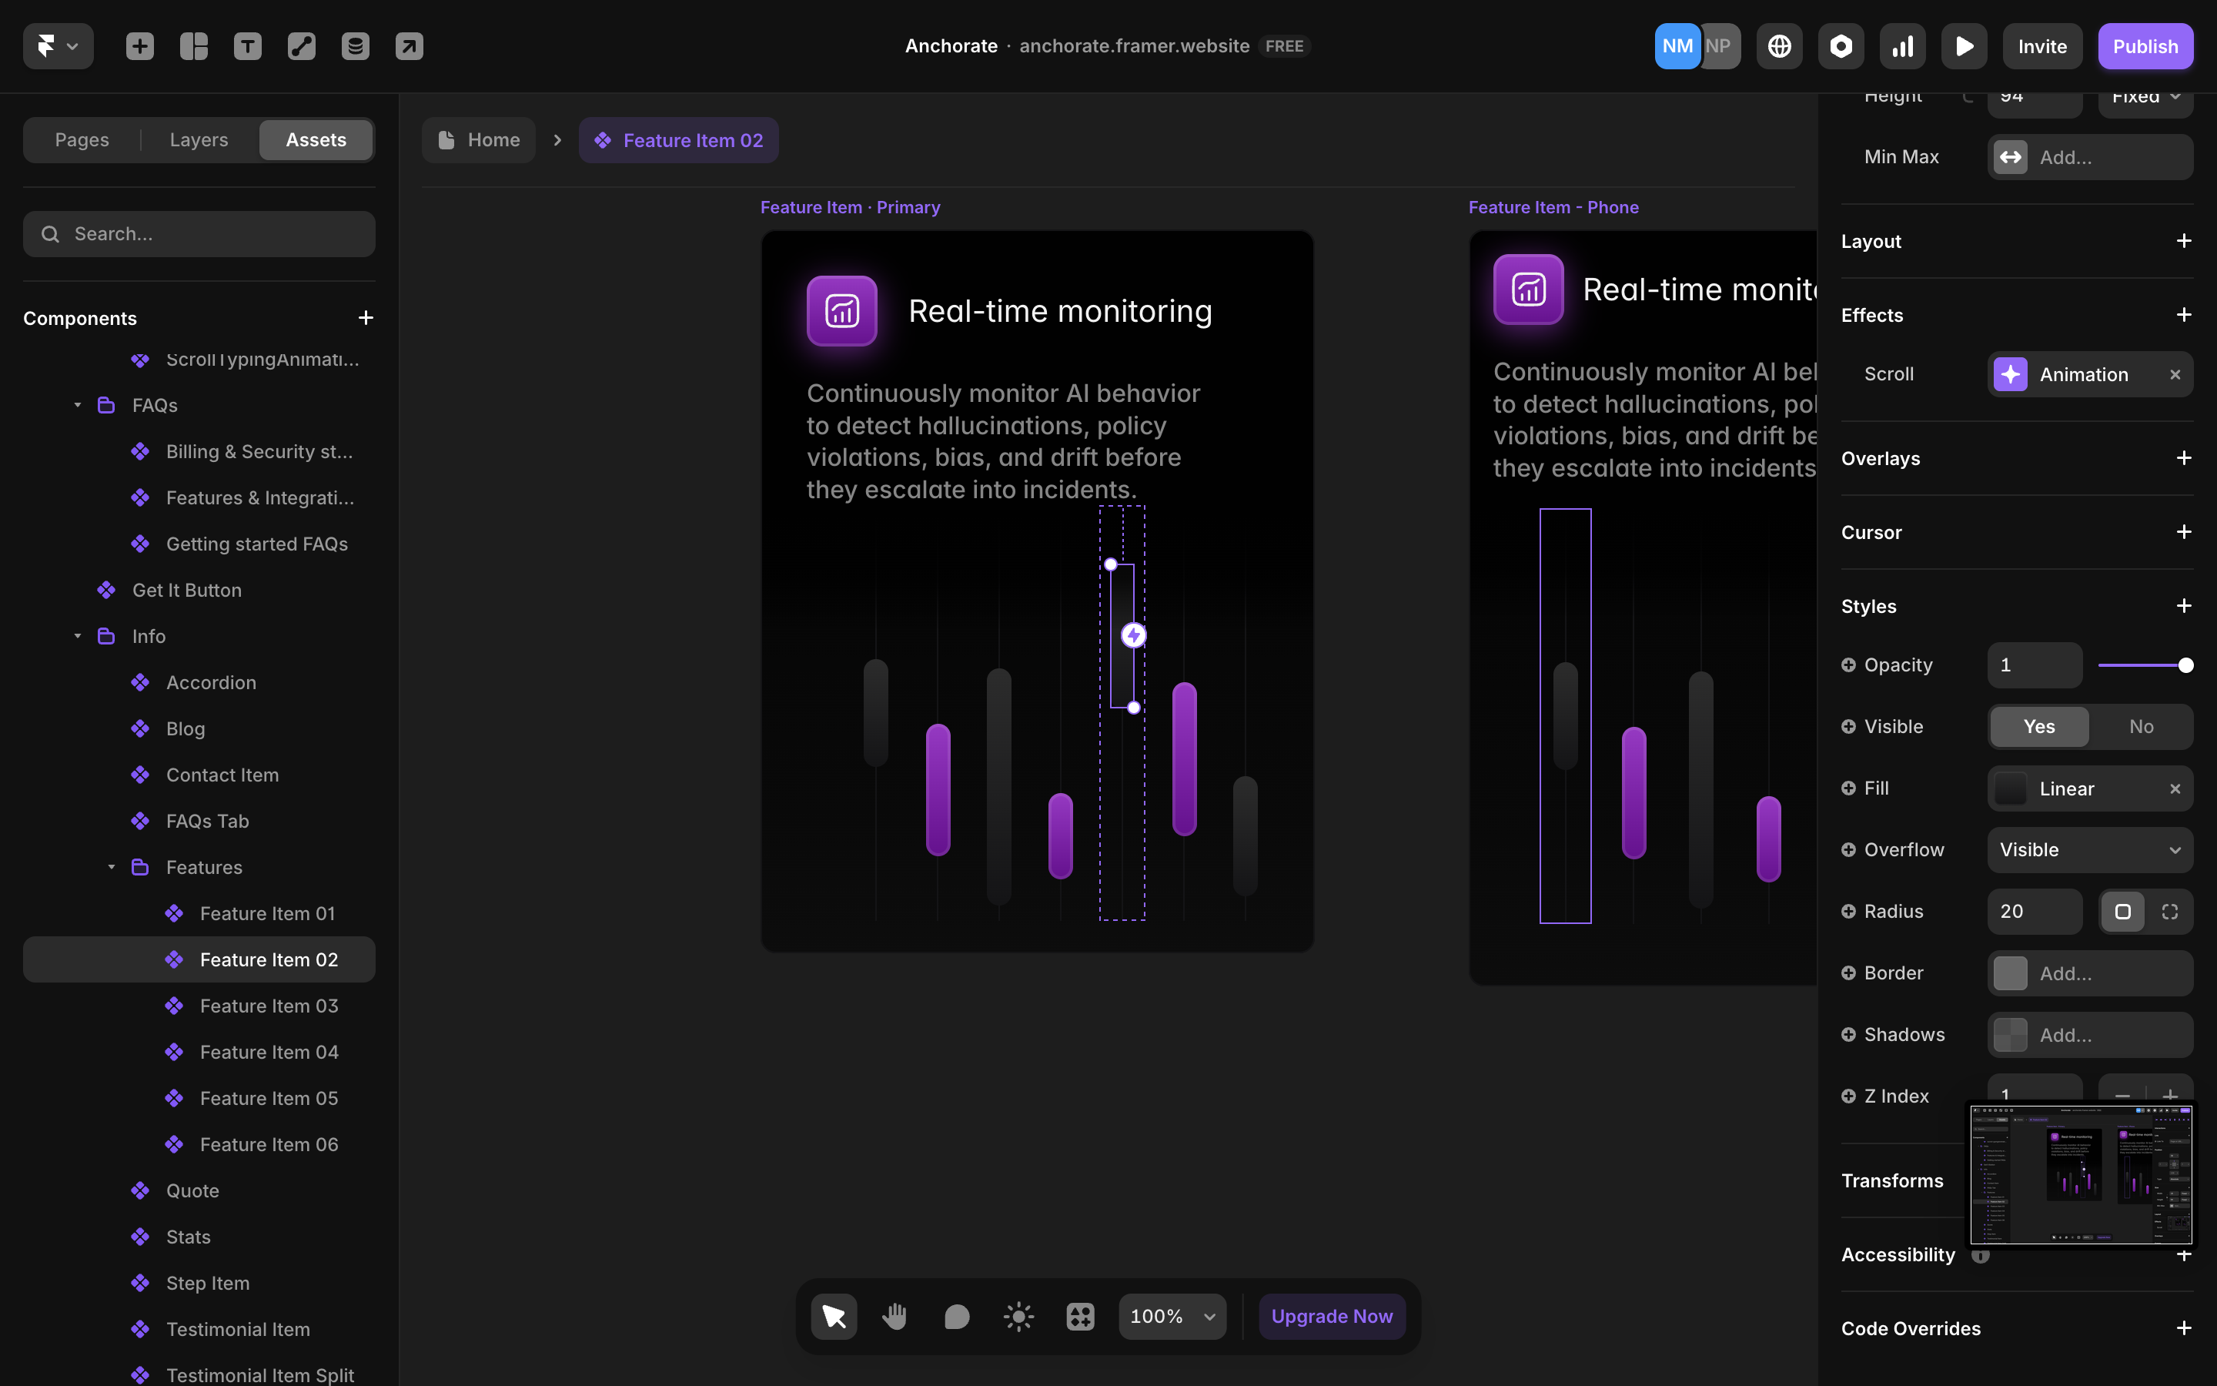Open the analytics bar chart icon

[1902, 46]
